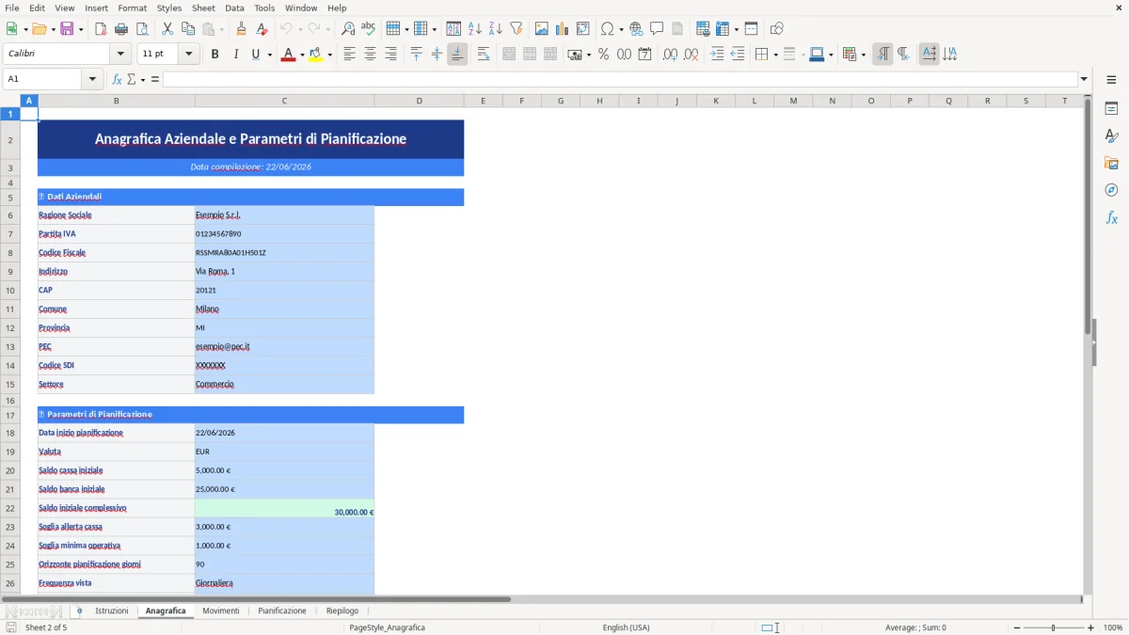Insert comment speech bubble icon

coord(657,29)
